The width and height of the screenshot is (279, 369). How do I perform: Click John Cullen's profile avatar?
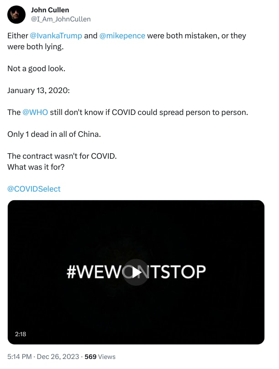[x=16, y=15]
